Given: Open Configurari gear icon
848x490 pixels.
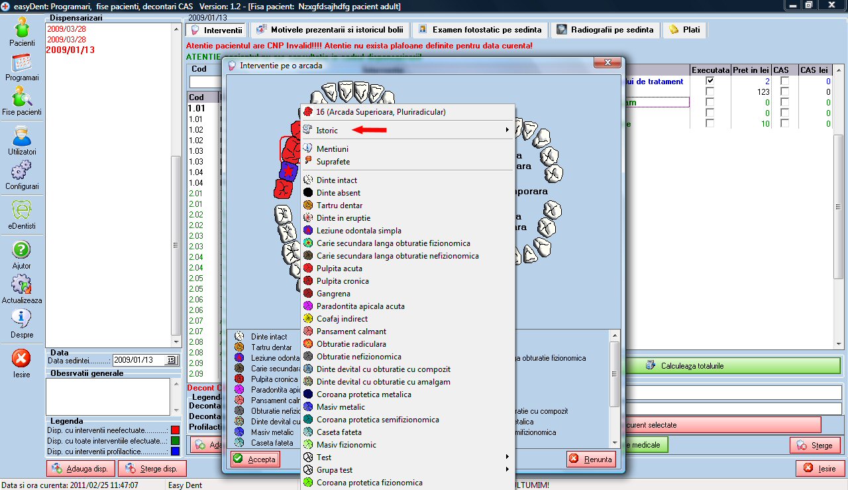Looking at the screenshot, I should point(22,172).
